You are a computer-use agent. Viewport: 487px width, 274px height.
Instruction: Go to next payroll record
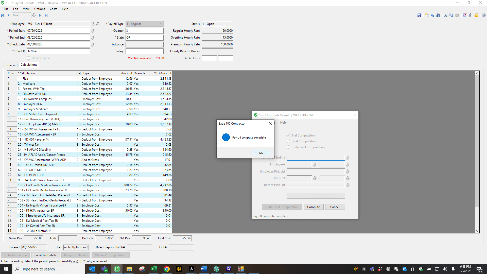pyautogui.click(x=40, y=15)
